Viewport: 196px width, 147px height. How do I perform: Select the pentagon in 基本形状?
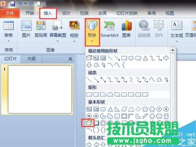[x=145, y=109]
